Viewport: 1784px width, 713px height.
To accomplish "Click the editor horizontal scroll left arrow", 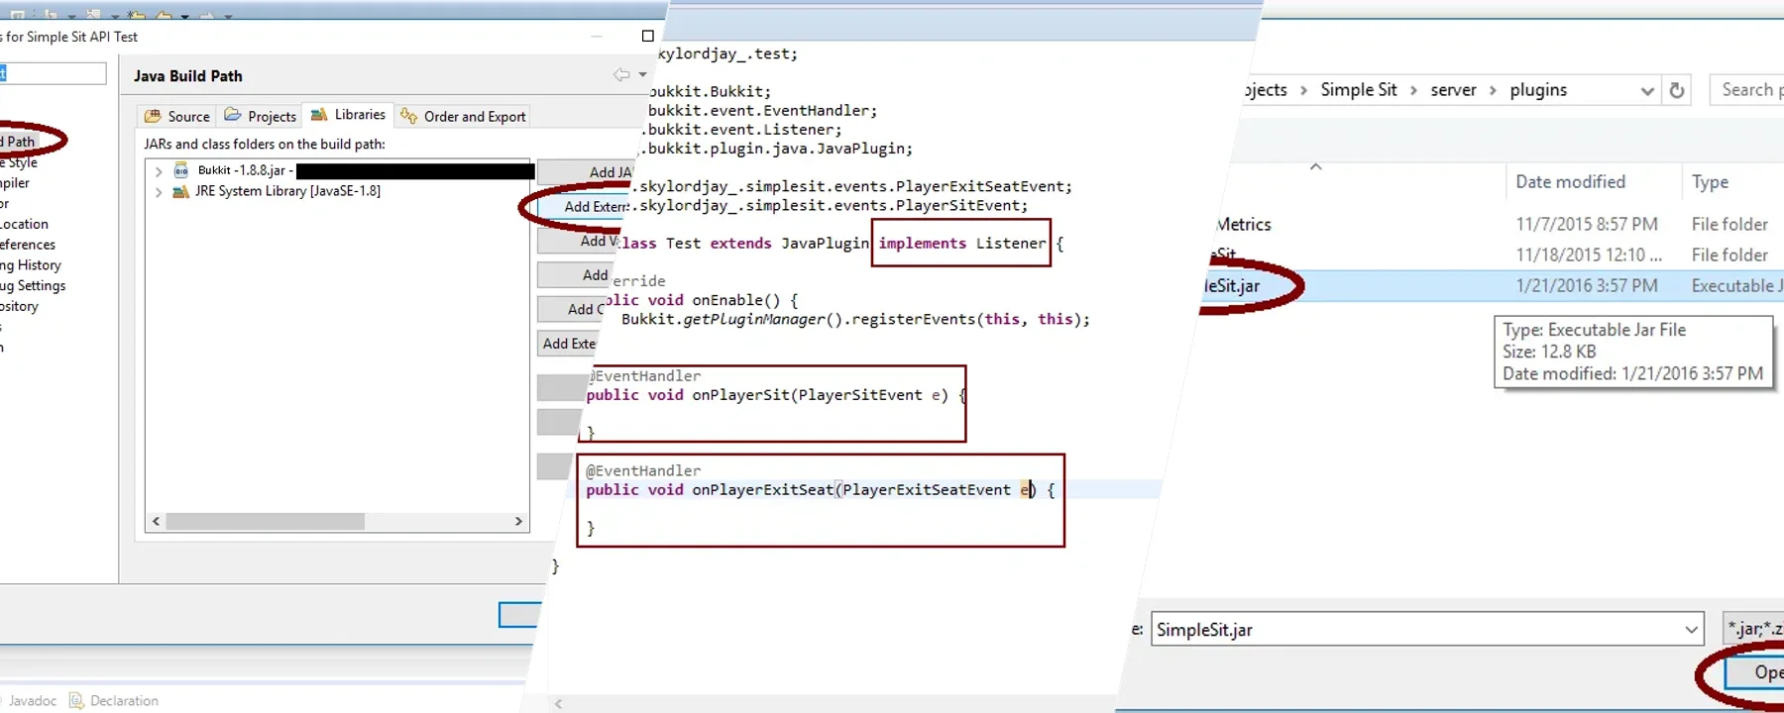I will click(559, 703).
